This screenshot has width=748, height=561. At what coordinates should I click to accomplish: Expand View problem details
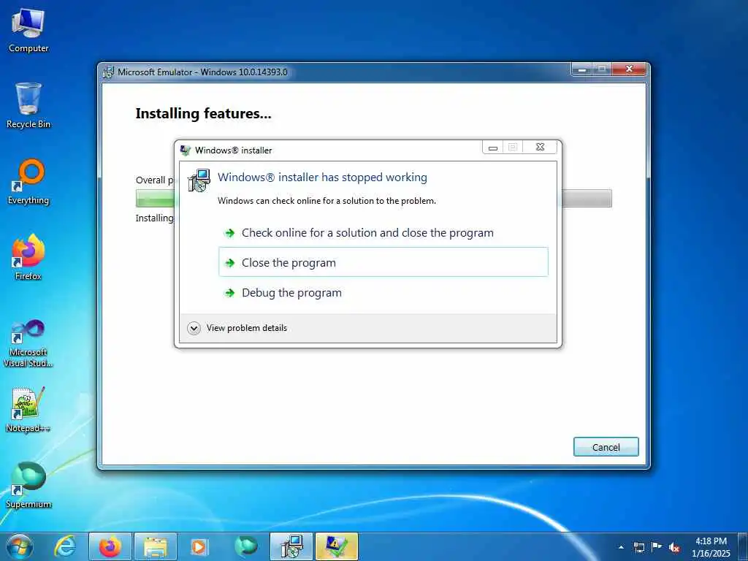[x=237, y=328]
